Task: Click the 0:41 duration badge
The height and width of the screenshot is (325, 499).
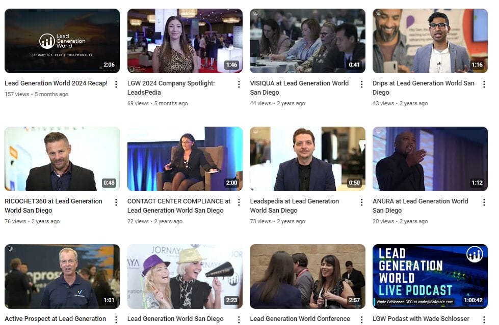Action: click(x=354, y=65)
